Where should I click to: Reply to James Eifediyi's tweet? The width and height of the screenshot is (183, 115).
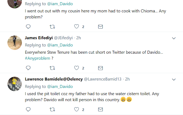click(28, 68)
